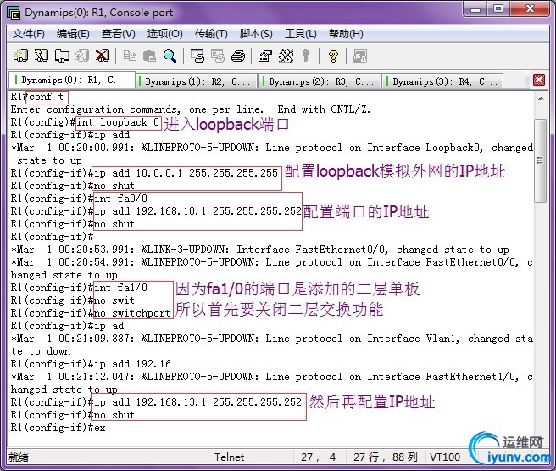Click the Connect toolbar icon
This screenshot has height=471, width=556.
(x=21, y=56)
